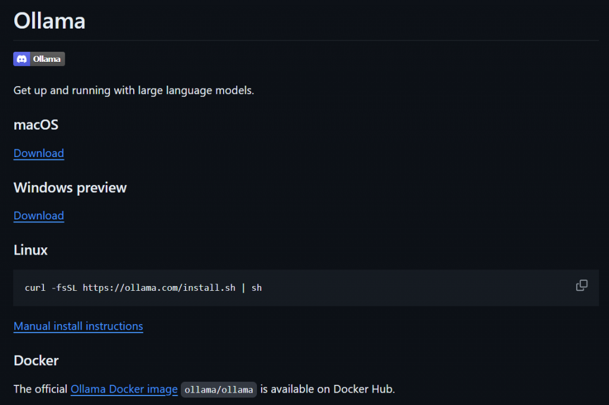Follow the Ollama Docker image link
Image resolution: width=609 pixels, height=405 pixels.
(x=124, y=389)
